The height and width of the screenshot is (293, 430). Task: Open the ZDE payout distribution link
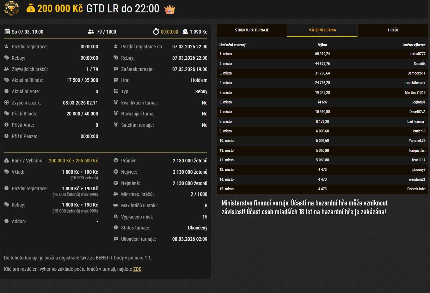pyautogui.click(x=137, y=269)
